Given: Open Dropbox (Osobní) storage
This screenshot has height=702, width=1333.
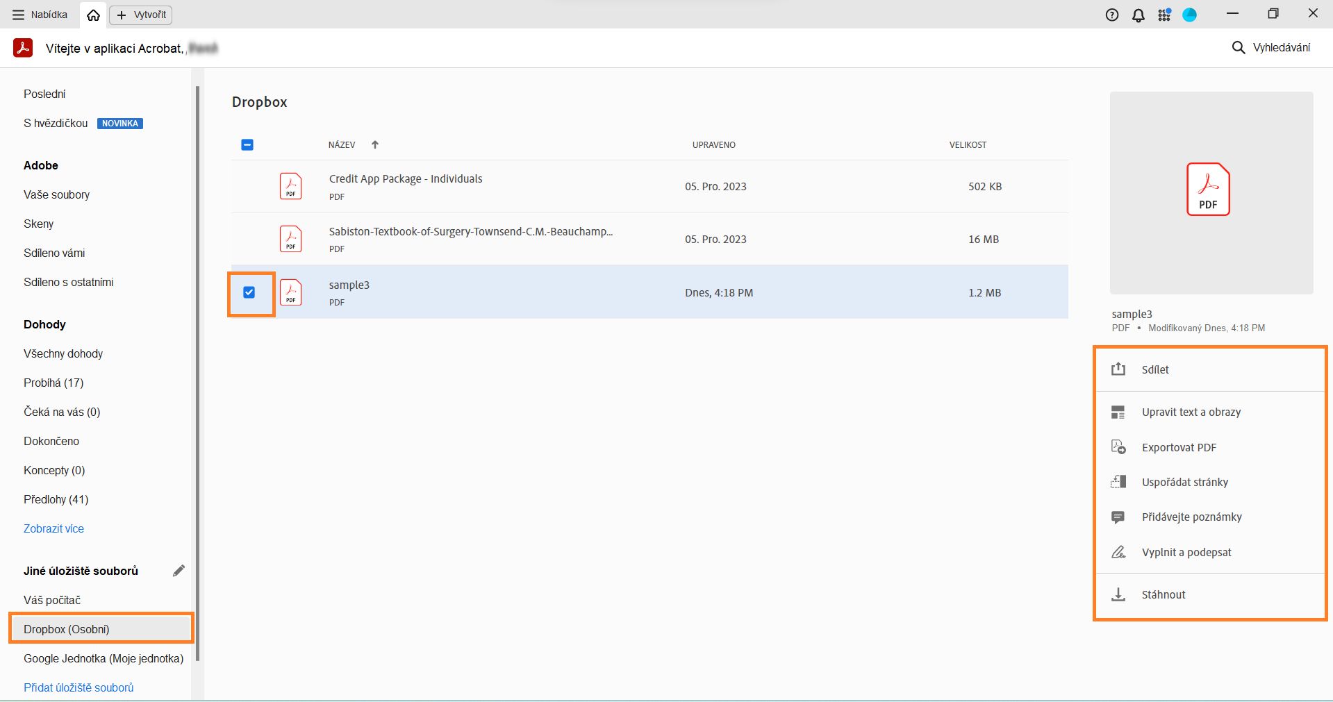Looking at the screenshot, I should click(101, 629).
